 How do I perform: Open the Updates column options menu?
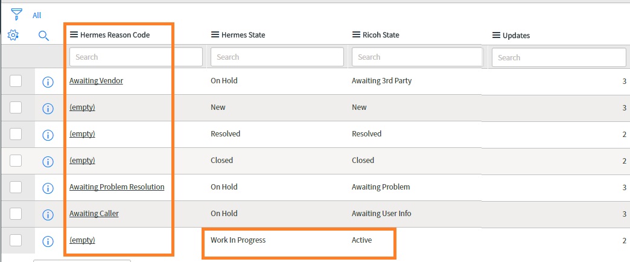tap(496, 36)
